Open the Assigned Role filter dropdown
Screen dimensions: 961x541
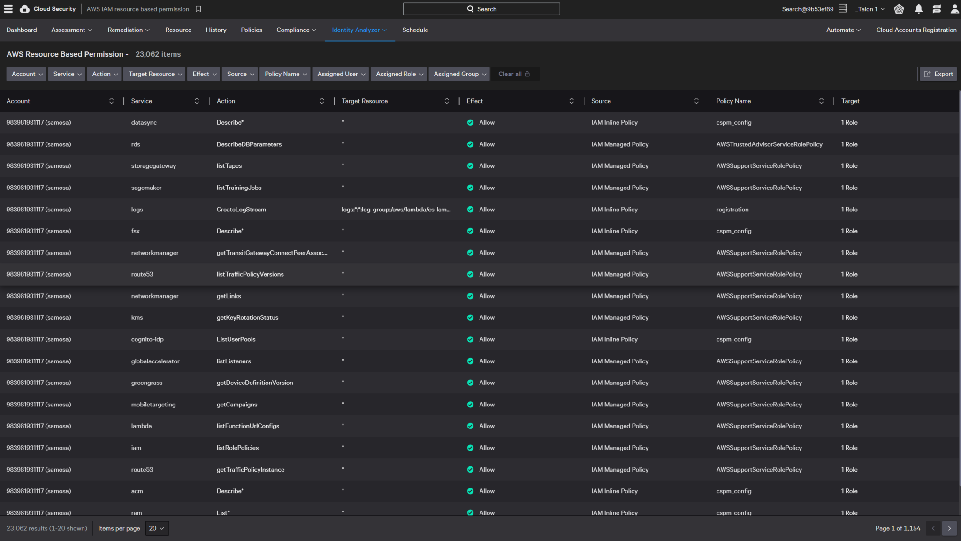(398, 74)
